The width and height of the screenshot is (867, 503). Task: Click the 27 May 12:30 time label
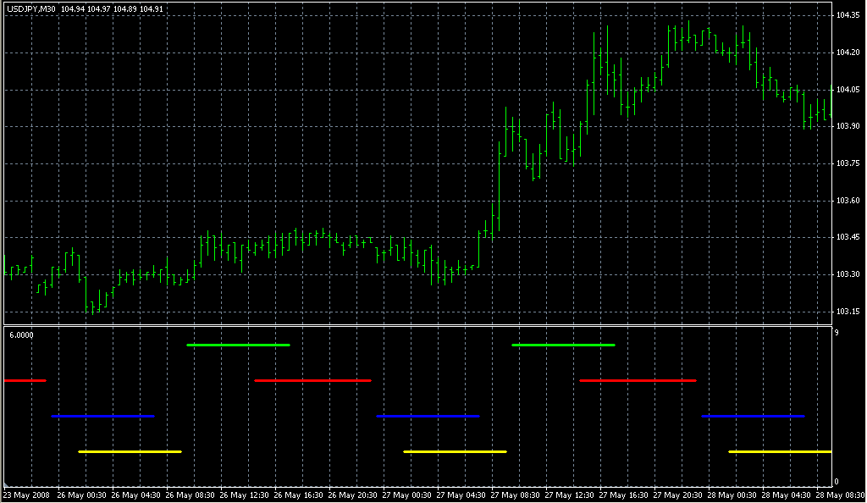pos(569,495)
